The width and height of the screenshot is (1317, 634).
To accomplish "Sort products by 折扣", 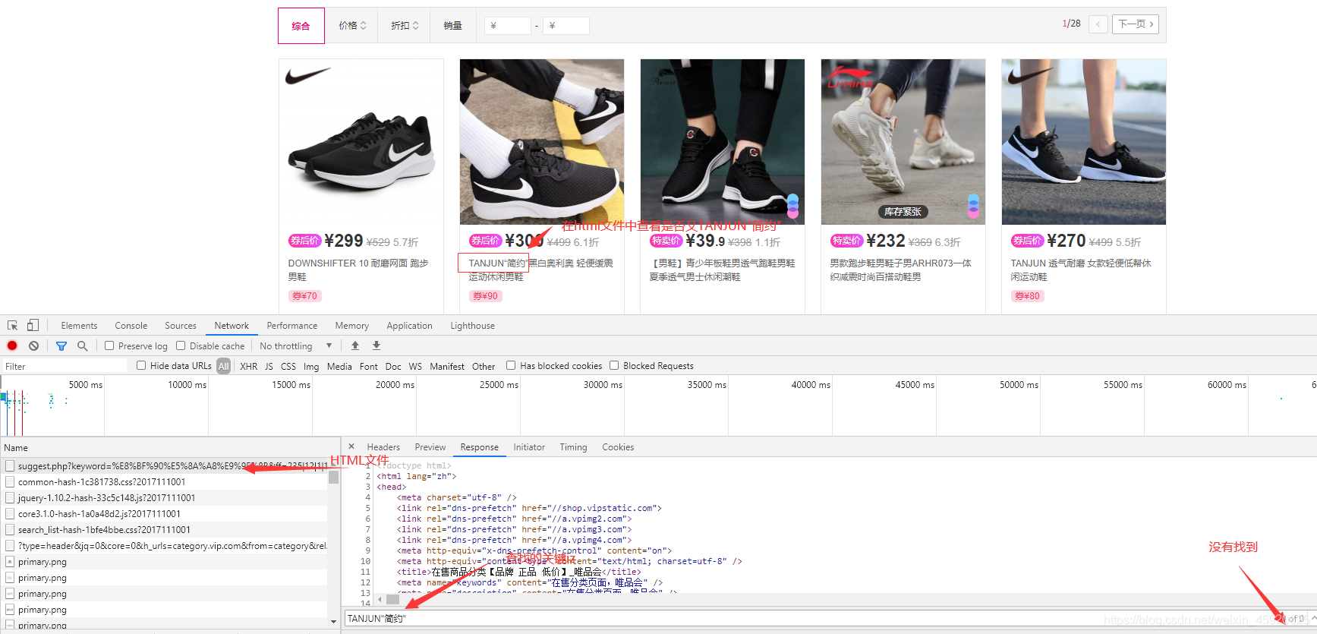I will (405, 25).
